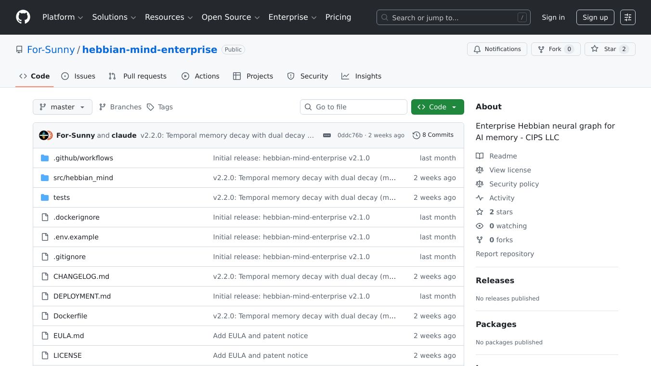Open the Tags list

(x=160, y=107)
